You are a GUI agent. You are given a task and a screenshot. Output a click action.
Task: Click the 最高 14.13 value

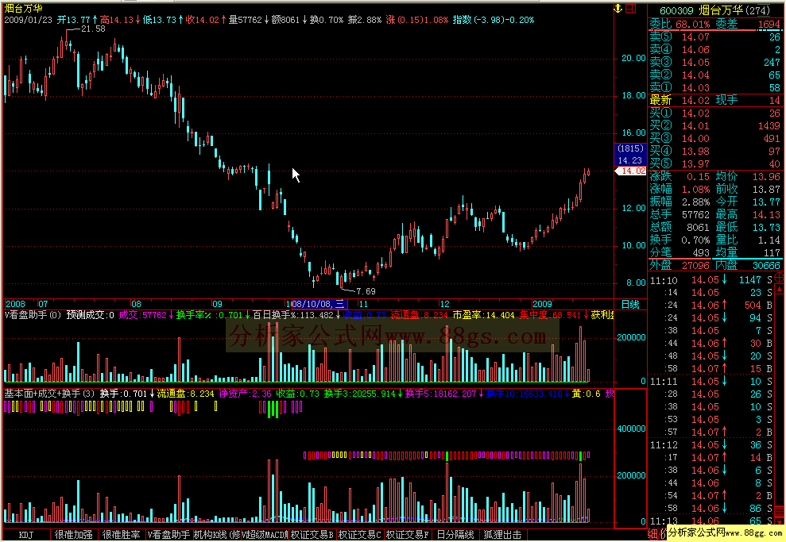(766, 215)
